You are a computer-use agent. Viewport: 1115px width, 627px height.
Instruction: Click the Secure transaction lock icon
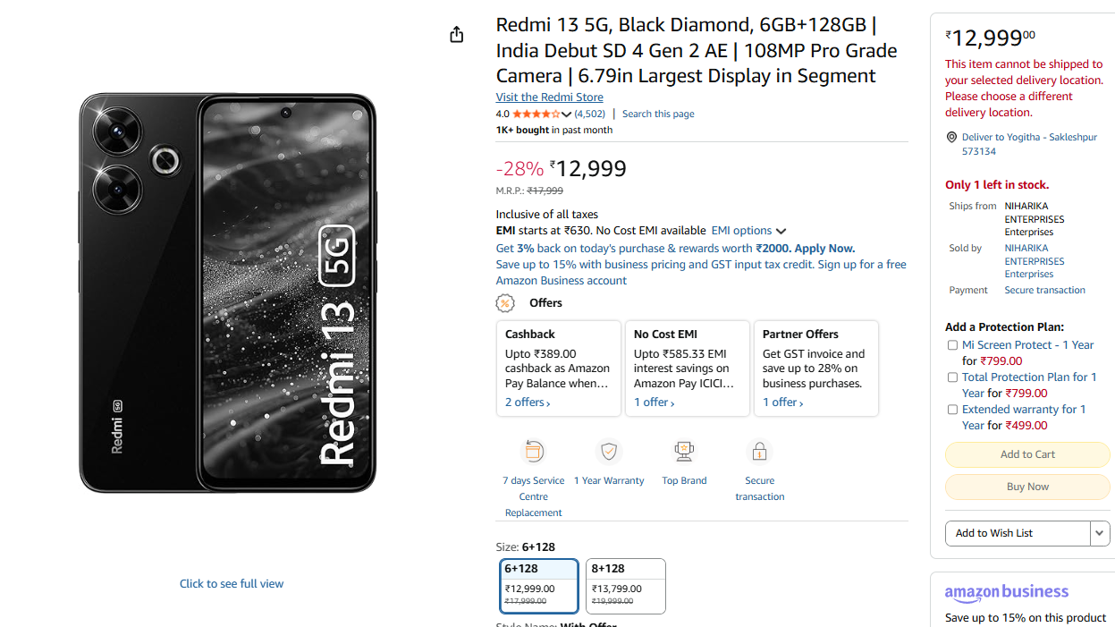pos(759,452)
